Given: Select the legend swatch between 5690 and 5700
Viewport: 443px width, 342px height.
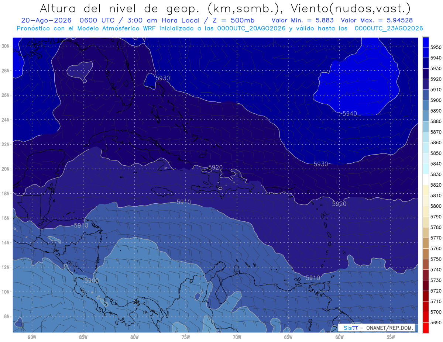Looking at the screenshot, I should tap(426, 317).
